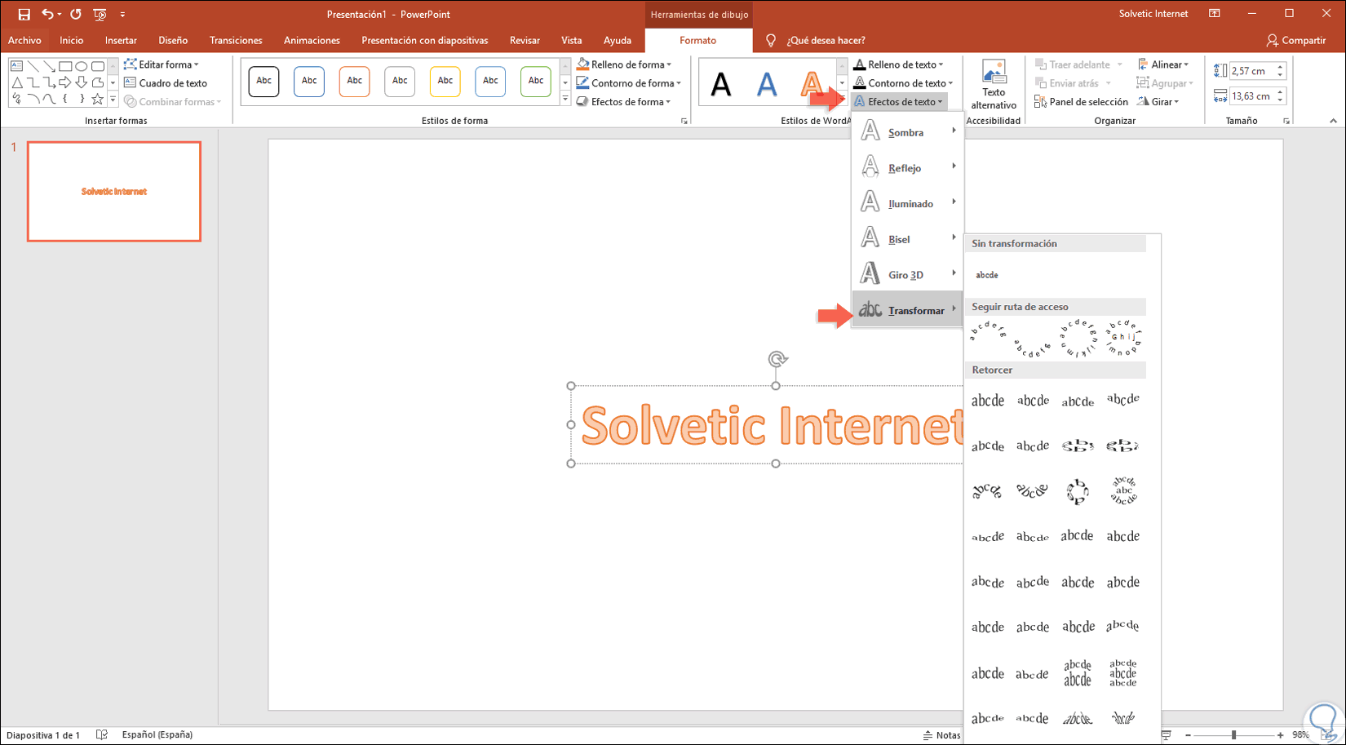Click the lightbulb '¿Qué desea hacer?' icon
Viewport: 1346px width, 745px height.
pos(771,40)
